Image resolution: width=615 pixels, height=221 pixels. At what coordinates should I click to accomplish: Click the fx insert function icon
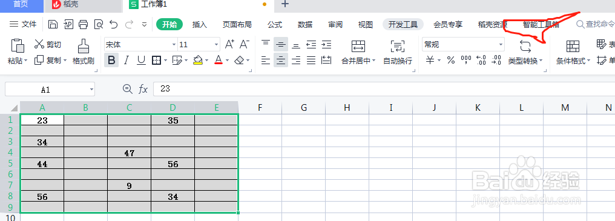(x=143, y=89)
